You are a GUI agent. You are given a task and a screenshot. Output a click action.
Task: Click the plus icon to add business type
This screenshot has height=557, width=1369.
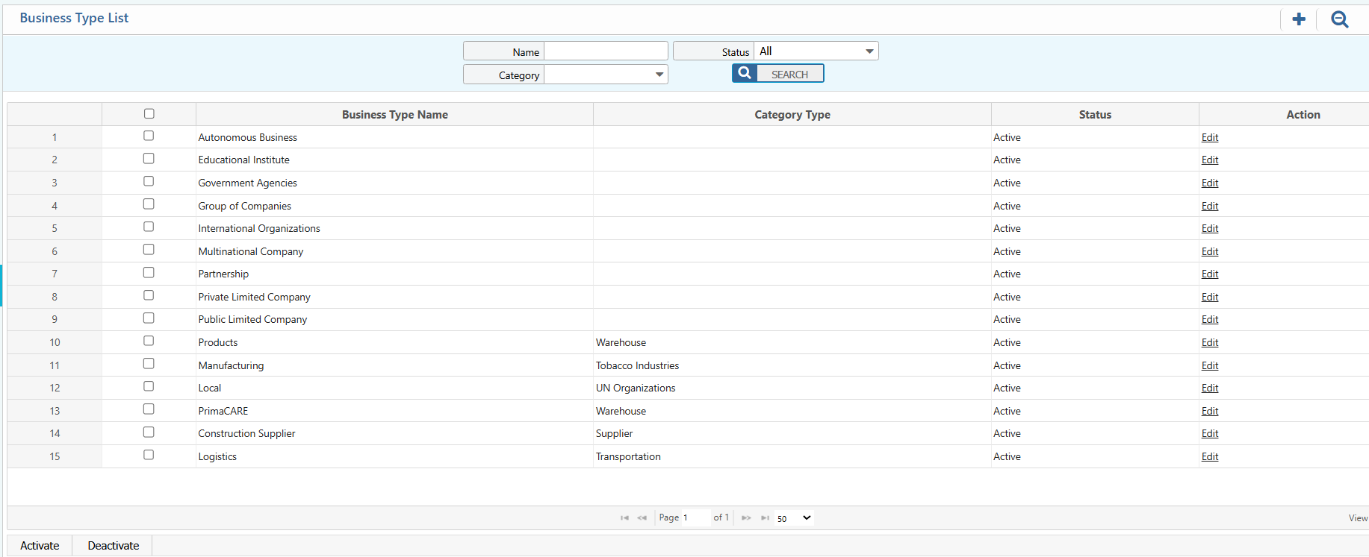click(1299, 19)
